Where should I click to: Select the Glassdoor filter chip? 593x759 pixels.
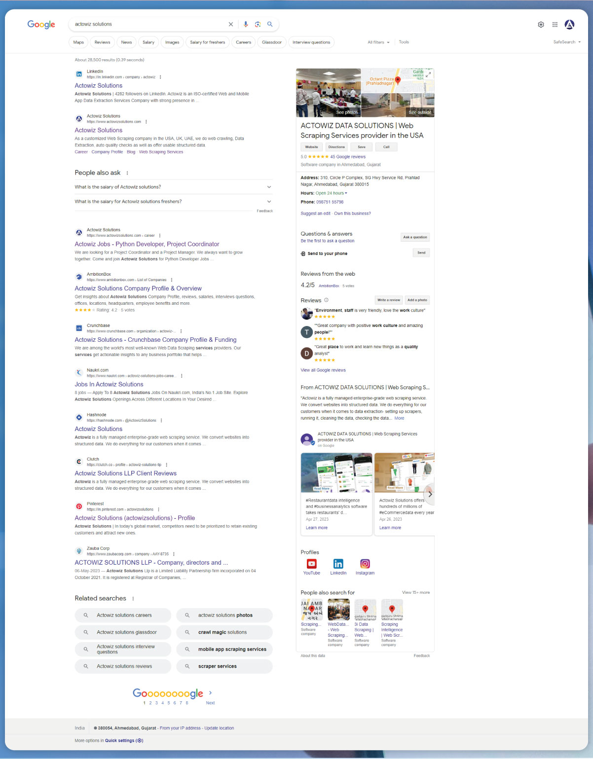(272, 42)
